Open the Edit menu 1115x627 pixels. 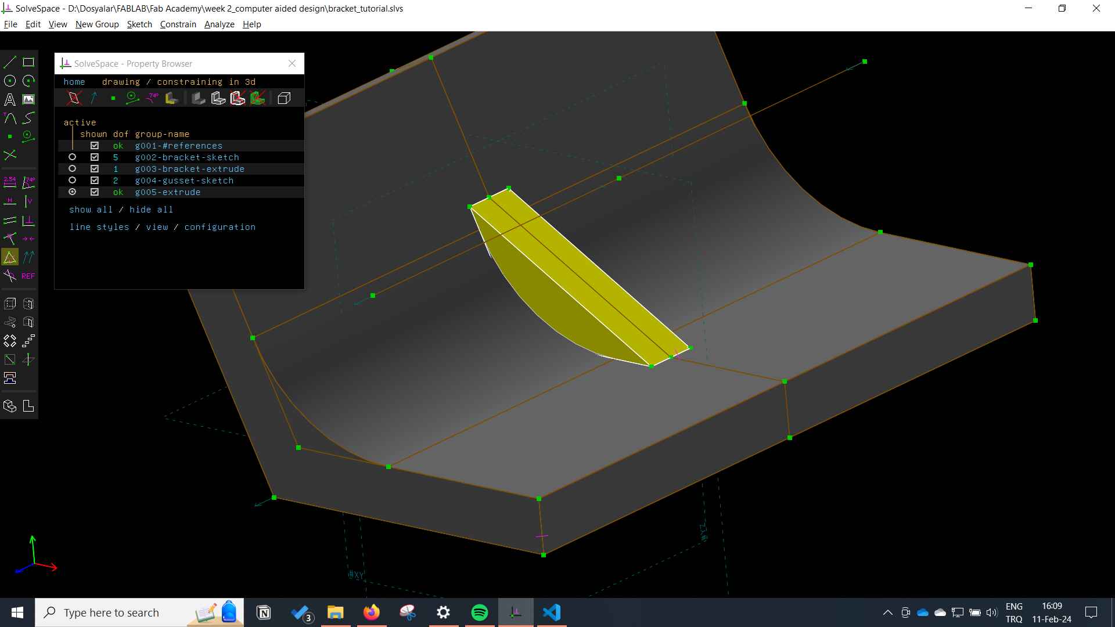coord(33,24)
